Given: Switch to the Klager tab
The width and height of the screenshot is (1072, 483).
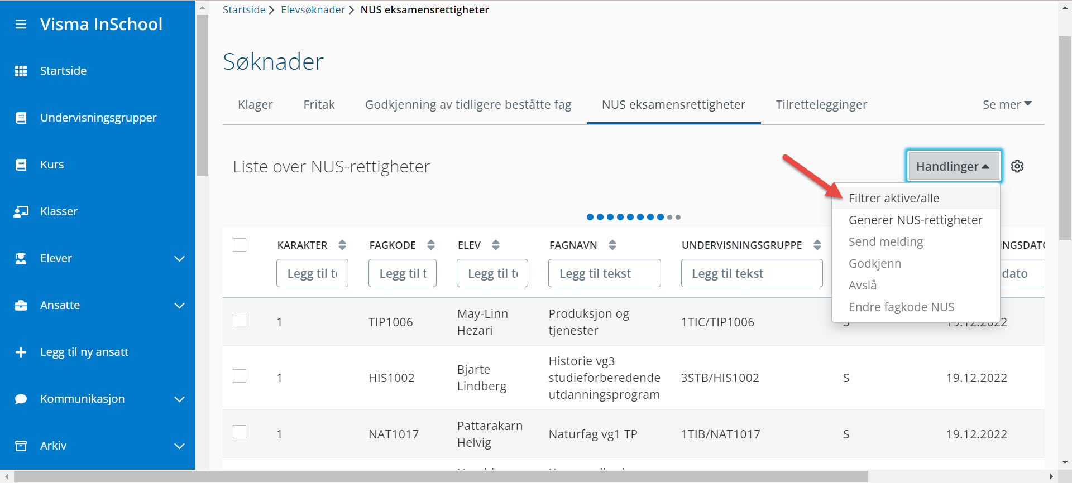Looking at the screenshot, I should [x=255, y=104].
